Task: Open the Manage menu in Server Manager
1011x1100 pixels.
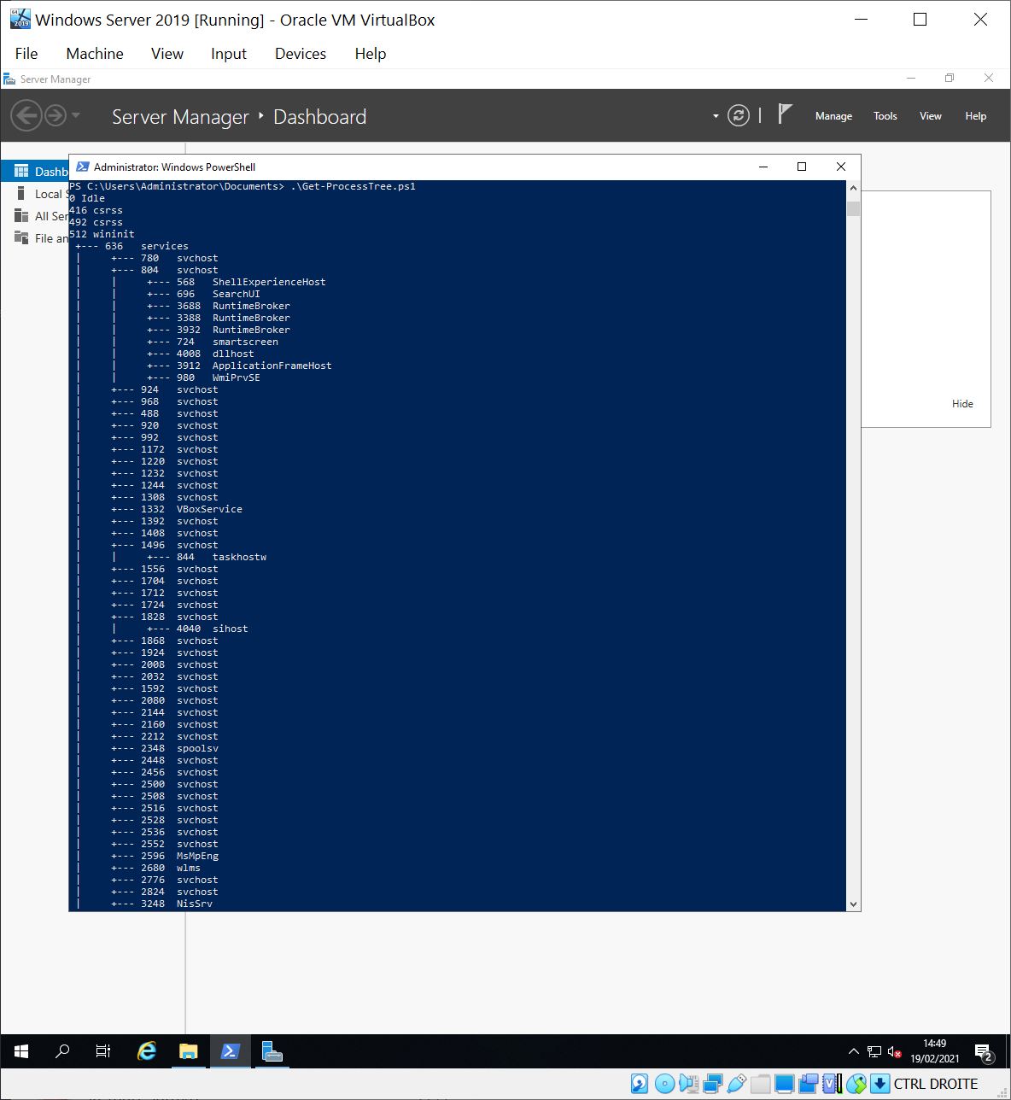Action: coord(833,116)
